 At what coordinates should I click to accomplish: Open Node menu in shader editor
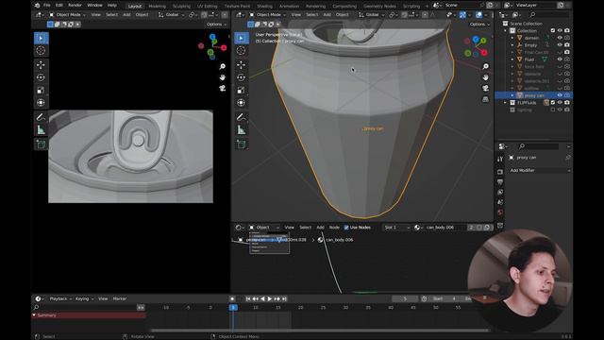(x=334, y=228)
